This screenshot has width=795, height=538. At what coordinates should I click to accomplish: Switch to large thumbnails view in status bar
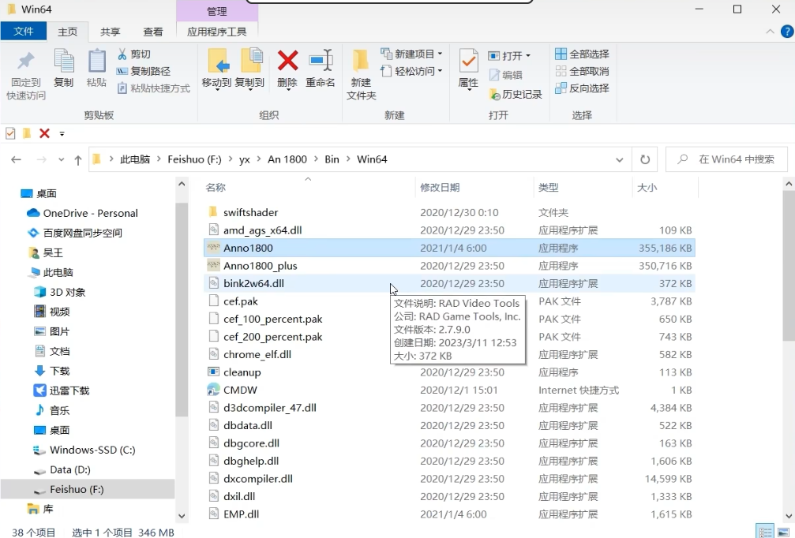pos(782,532)
